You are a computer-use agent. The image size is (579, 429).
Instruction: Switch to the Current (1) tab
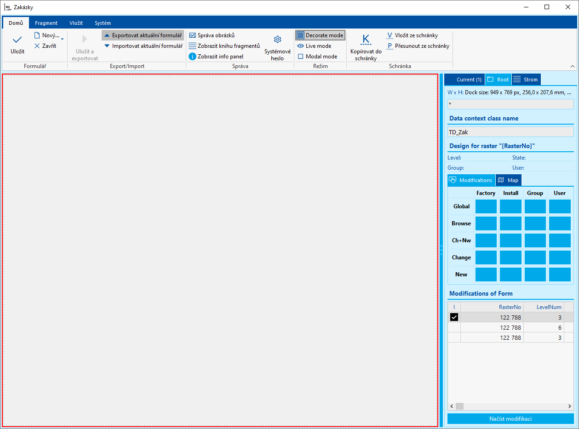pos(464,80)
